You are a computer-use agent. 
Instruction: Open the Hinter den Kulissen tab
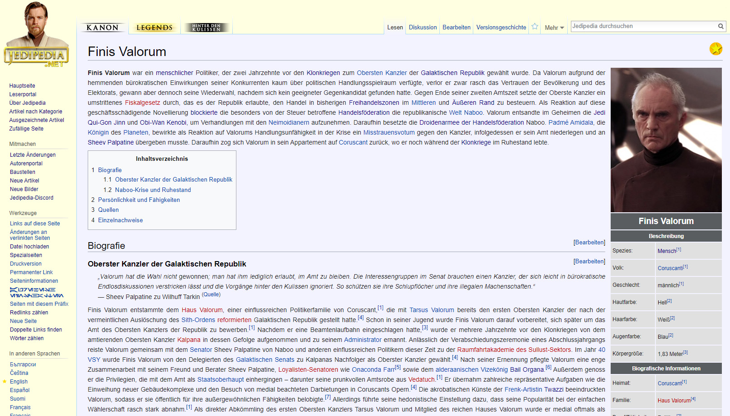point(206,28)
